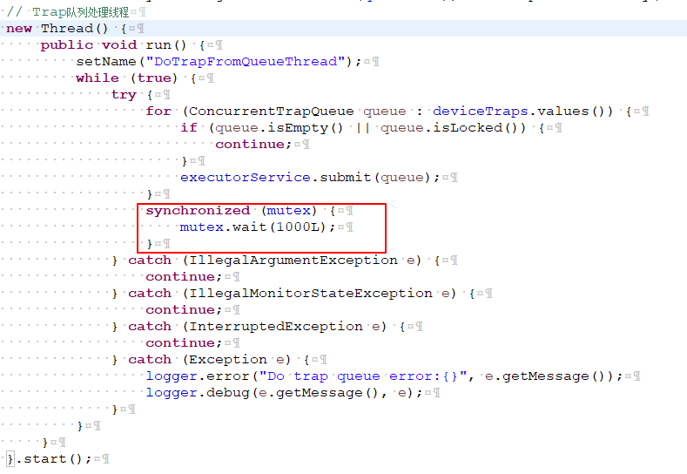Click the string "DoTrapFromQueueThread"
Image resolution: width=687 pixels, height=474 pixels.
[x=246, y=61]
